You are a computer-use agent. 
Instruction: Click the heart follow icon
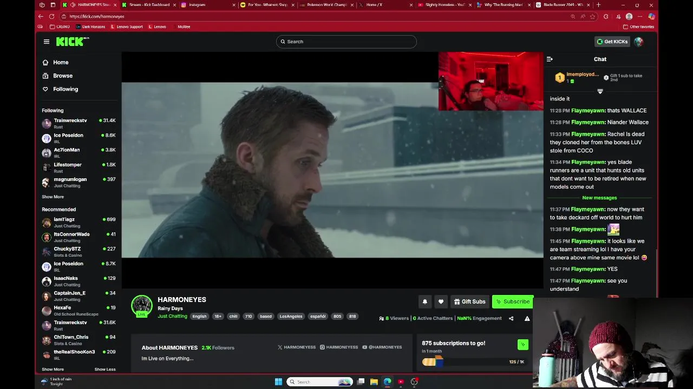441,301
